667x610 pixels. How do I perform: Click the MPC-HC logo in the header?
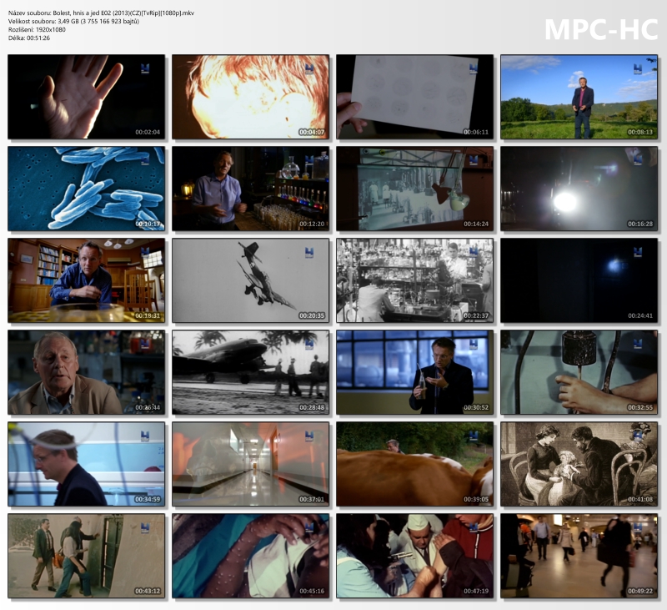(600, 29)
